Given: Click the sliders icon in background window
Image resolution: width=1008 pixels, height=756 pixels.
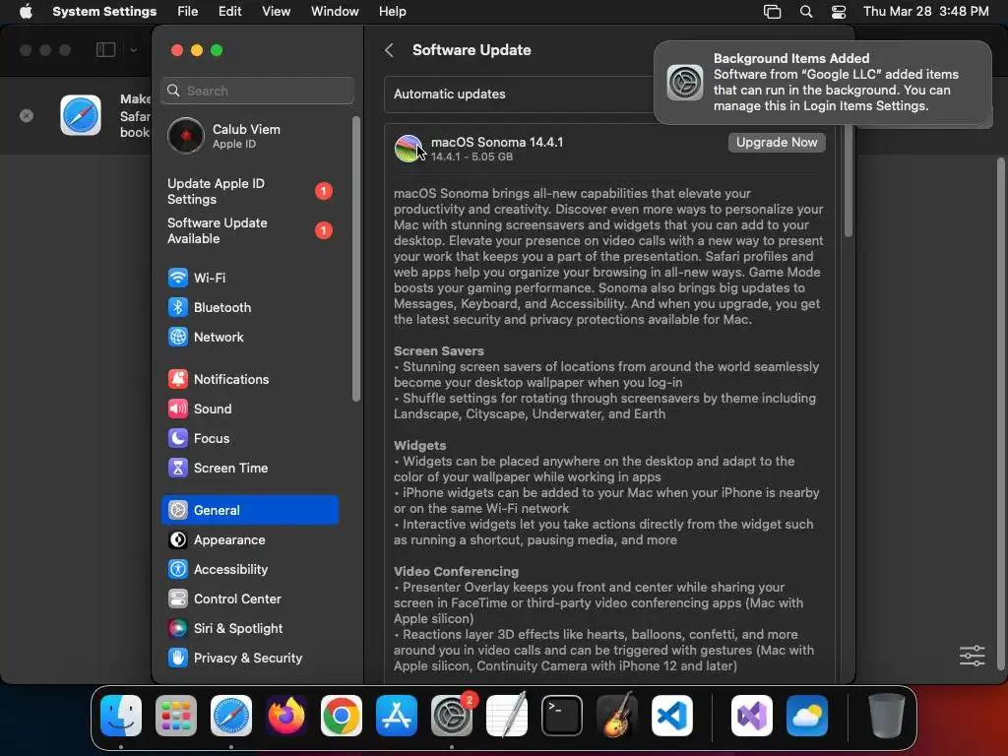Looking at the screenshot, I should pyautogui.click(x=972, y=656).
